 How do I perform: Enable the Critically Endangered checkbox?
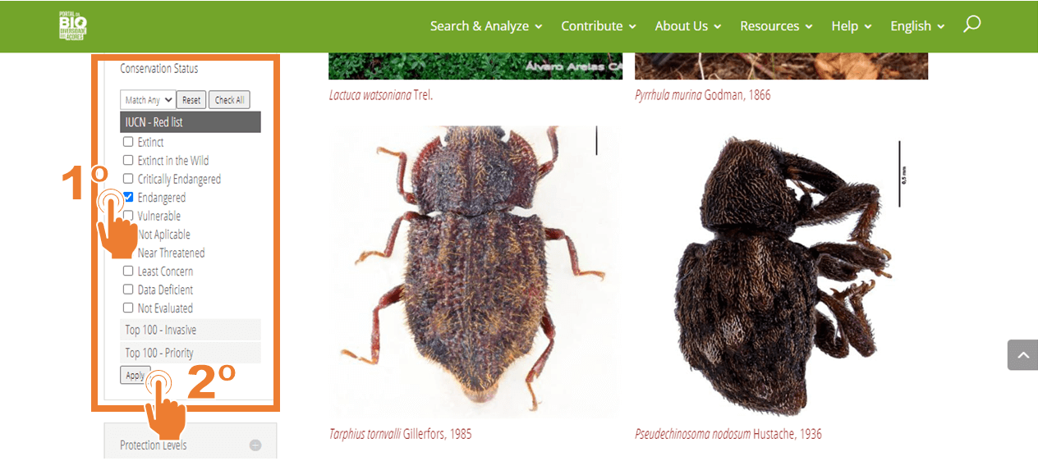[128, 179]
